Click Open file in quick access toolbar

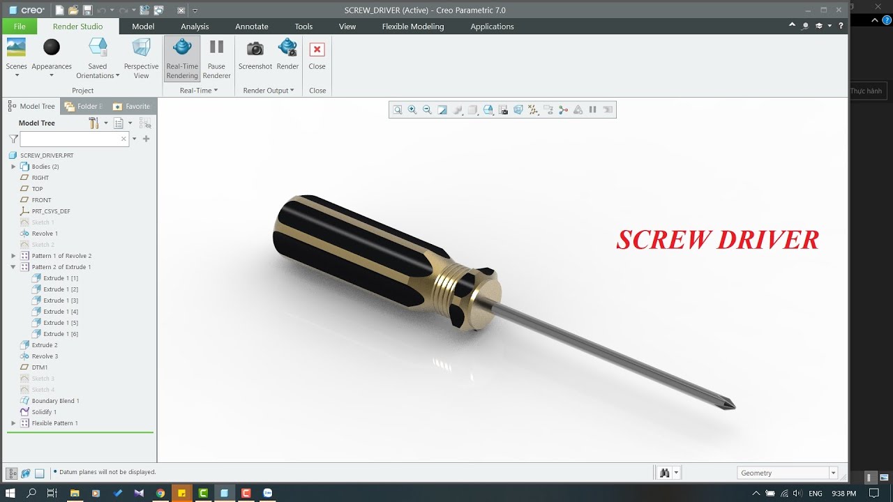(x=73, y=10)
